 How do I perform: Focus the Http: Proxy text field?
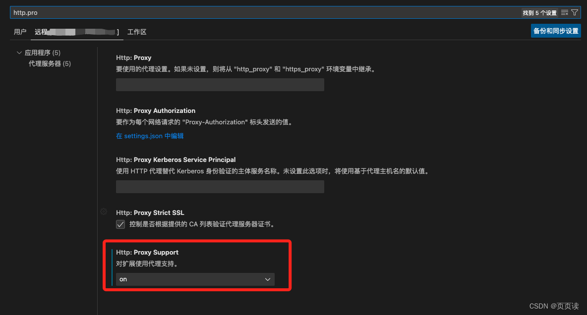click(220, 85)
